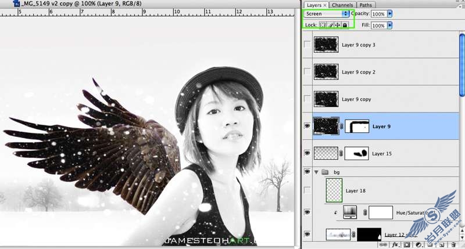Collapse the bg layer group triangle

(316, 172)
